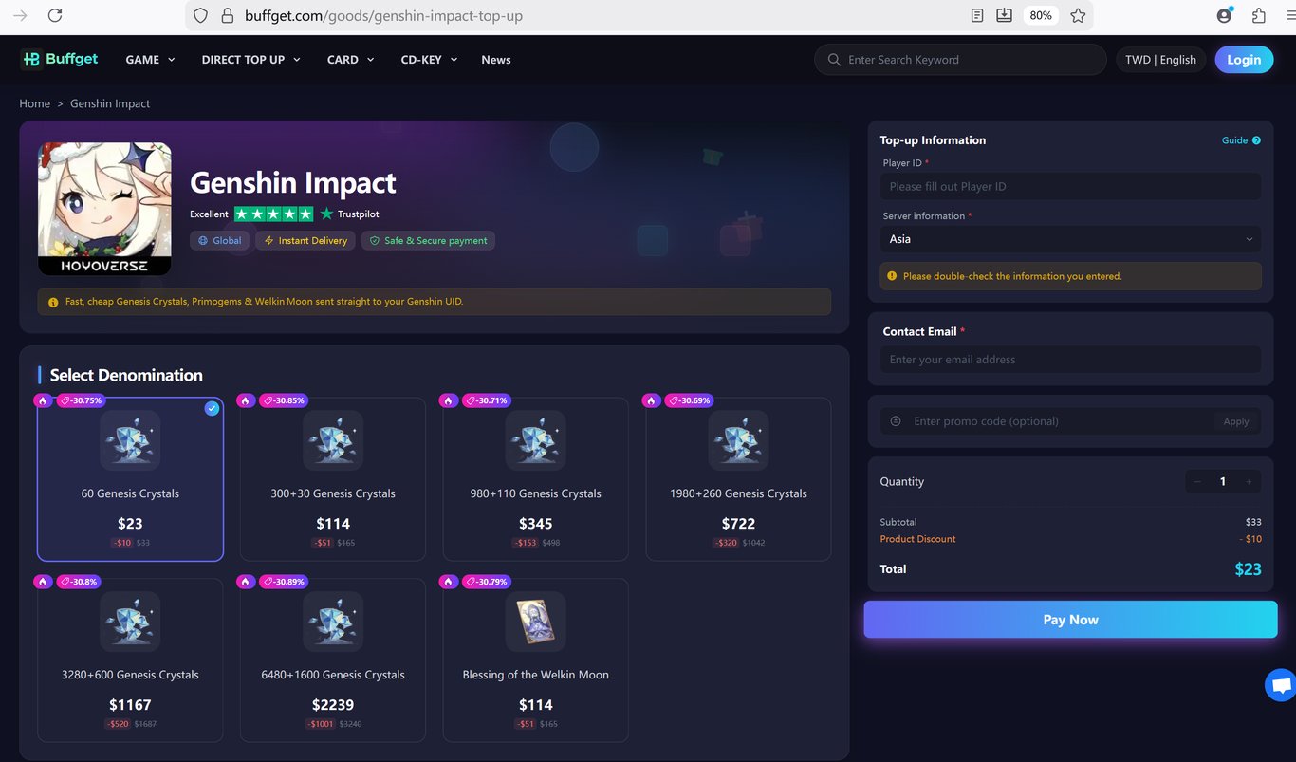Click the promo code tag icon
This screenshot has width=1296, height=762.
tap(896, 421)
